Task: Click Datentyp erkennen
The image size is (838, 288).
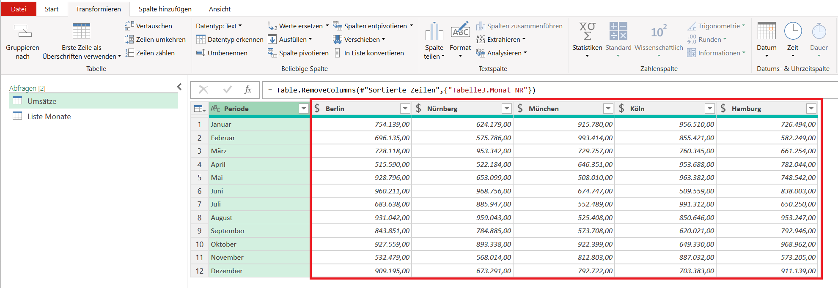Action: pyautogui.click(x=230, y=39)
